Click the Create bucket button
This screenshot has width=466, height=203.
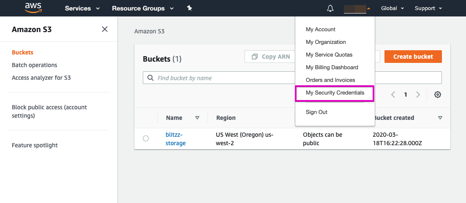[413, 57]
